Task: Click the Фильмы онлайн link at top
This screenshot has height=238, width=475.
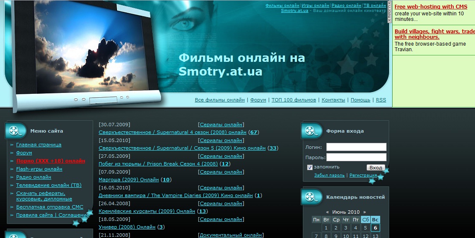Action: (x=282, y=6)
